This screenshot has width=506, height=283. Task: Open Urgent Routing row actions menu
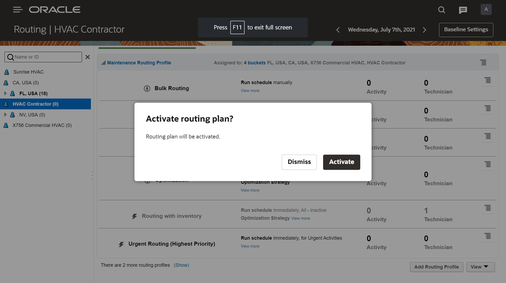point(488,236)
